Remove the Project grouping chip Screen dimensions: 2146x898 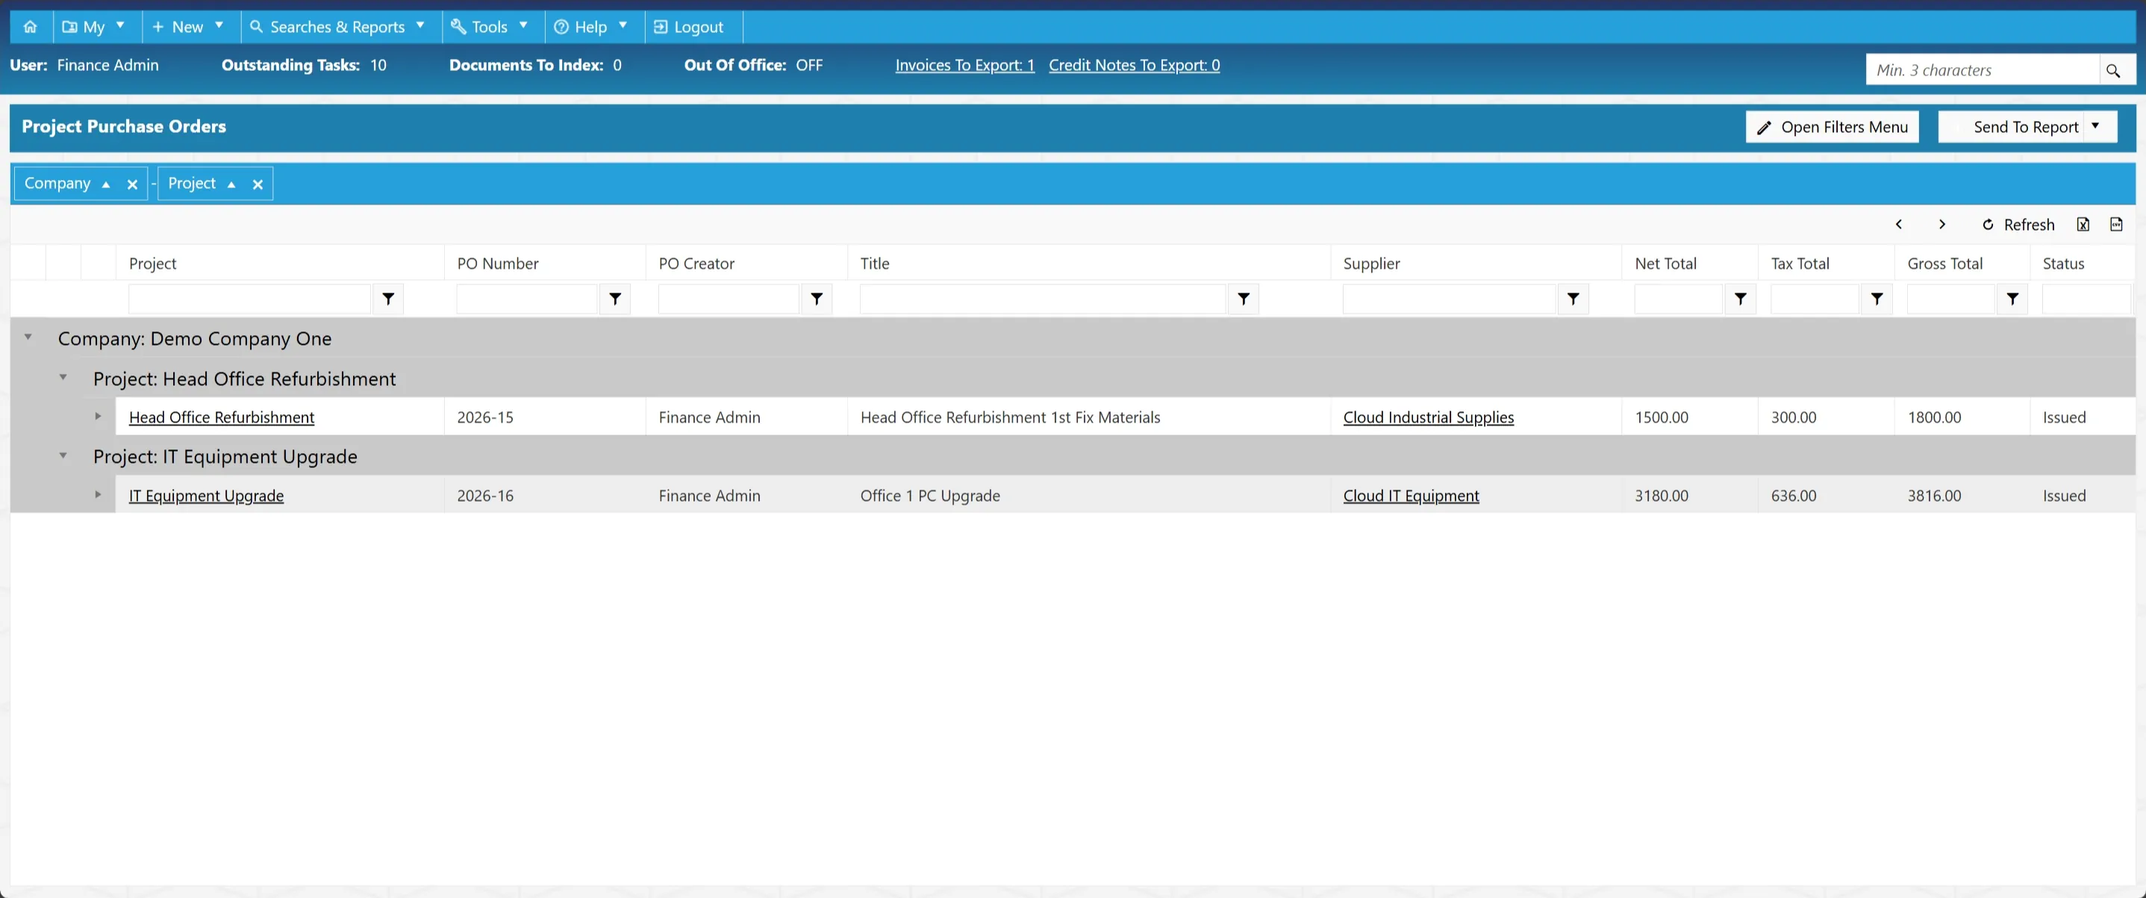tap(258, 185)
